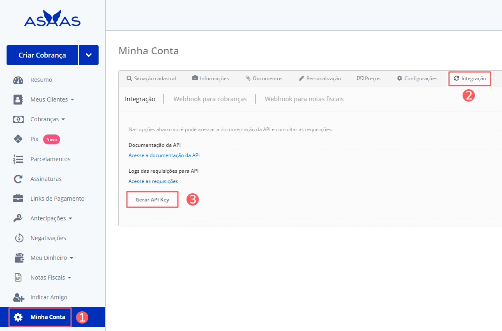Click the Indicar Amigo person-plus icon

click(18, 297)
